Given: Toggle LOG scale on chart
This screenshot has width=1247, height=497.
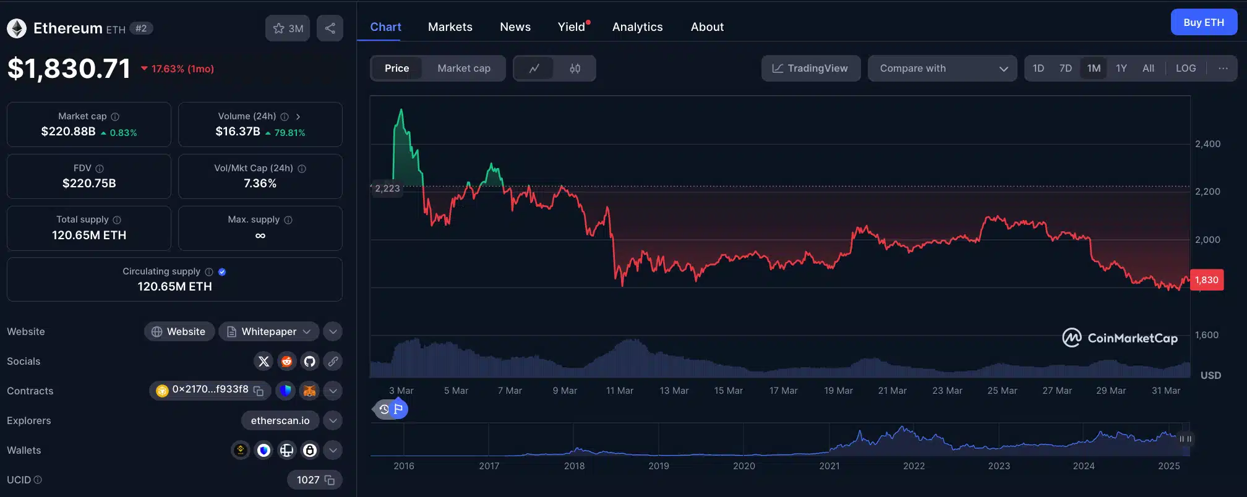Looking at the screenshot, I should [1186, 69].
